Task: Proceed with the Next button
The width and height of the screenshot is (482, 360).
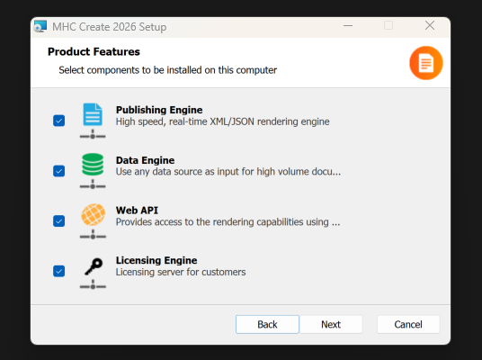Action: click(x=331, y=324)
